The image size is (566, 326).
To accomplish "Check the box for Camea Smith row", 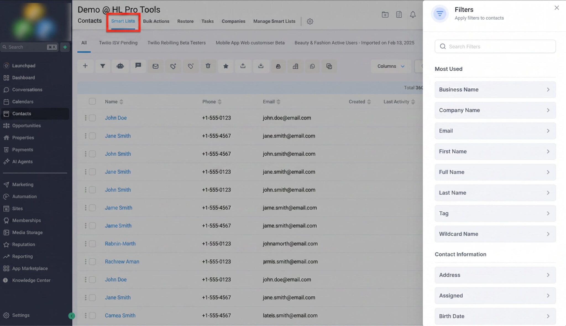I will point(92,315).
